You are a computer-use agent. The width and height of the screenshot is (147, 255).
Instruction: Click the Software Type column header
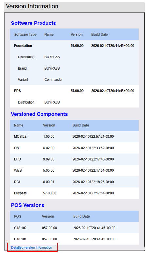(x=25, y=34)
